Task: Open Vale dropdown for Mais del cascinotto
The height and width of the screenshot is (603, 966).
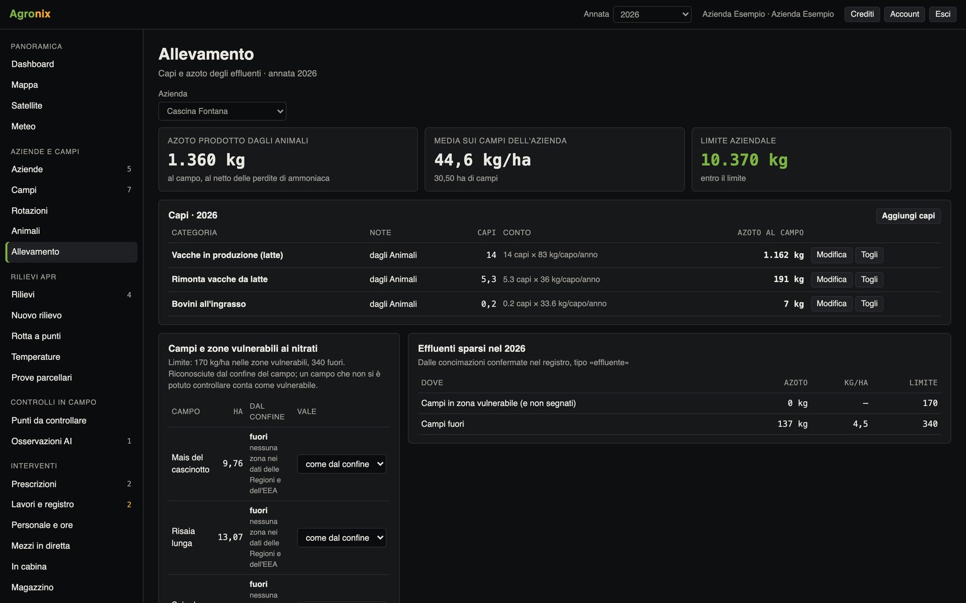Action: tap(342, 464)
